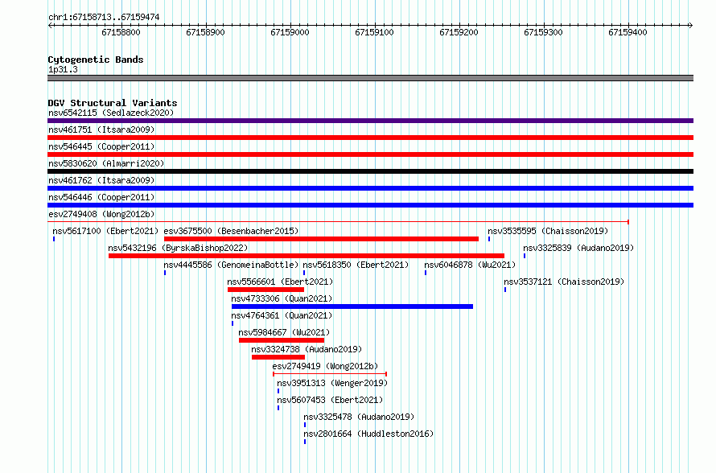Select the nsv3535595 (Chaisson2019) blue marker
716x473 pixels.
click(x=489, y=239)
